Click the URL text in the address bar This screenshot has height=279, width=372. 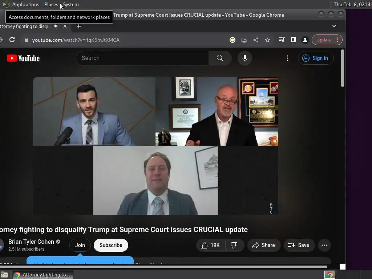pos(76,40)
